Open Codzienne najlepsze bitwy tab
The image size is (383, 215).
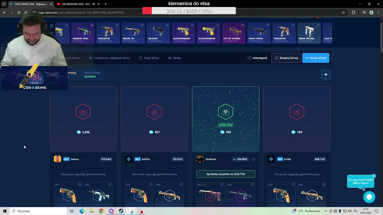(x=110, y=58)
